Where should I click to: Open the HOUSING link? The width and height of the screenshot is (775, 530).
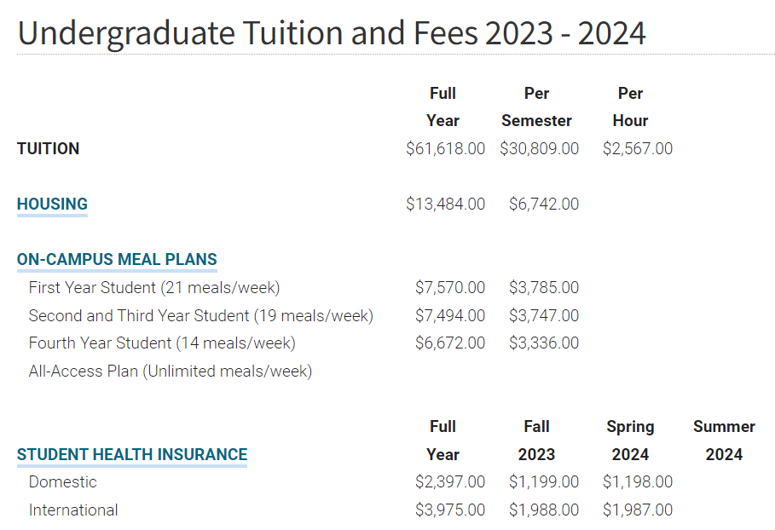[52, 204]
